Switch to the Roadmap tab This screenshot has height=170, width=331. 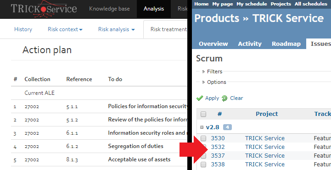pyautogui.click(x=286, y=44)
